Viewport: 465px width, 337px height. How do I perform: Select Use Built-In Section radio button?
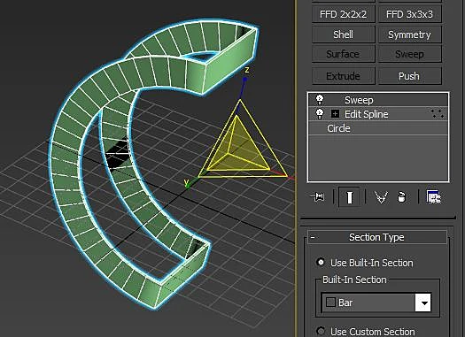(x=321, y=262)
